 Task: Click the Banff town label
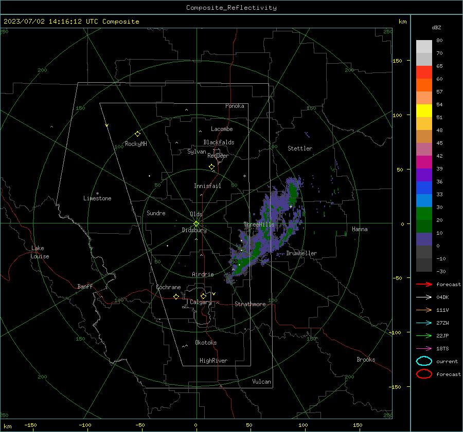click(85, 286)
